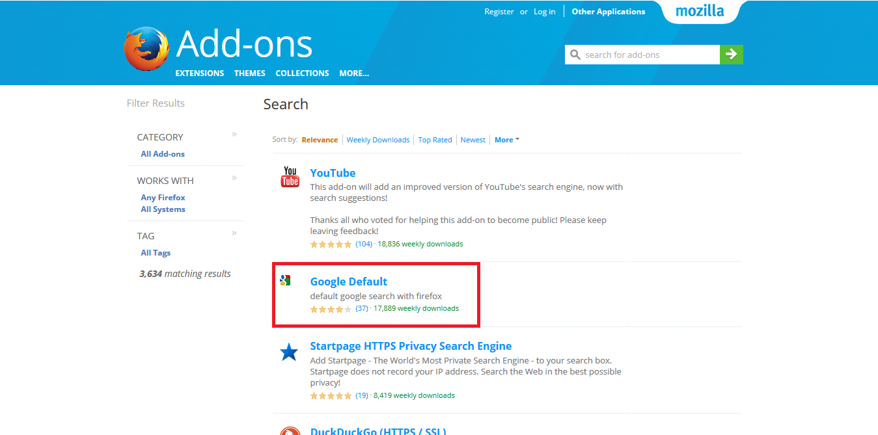Screen dimensions: 878x435
Task: Click 'default google search with firefox' description
Action: [376, 297]
